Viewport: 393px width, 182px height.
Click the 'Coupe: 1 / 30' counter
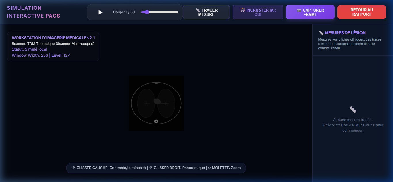point(124,12)
